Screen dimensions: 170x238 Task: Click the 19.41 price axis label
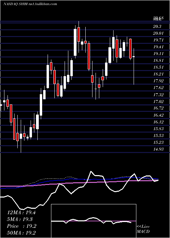tap(158, 47)
